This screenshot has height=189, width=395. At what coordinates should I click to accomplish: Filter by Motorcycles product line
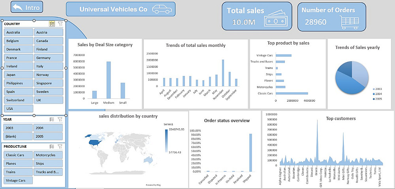pos(48,155)
